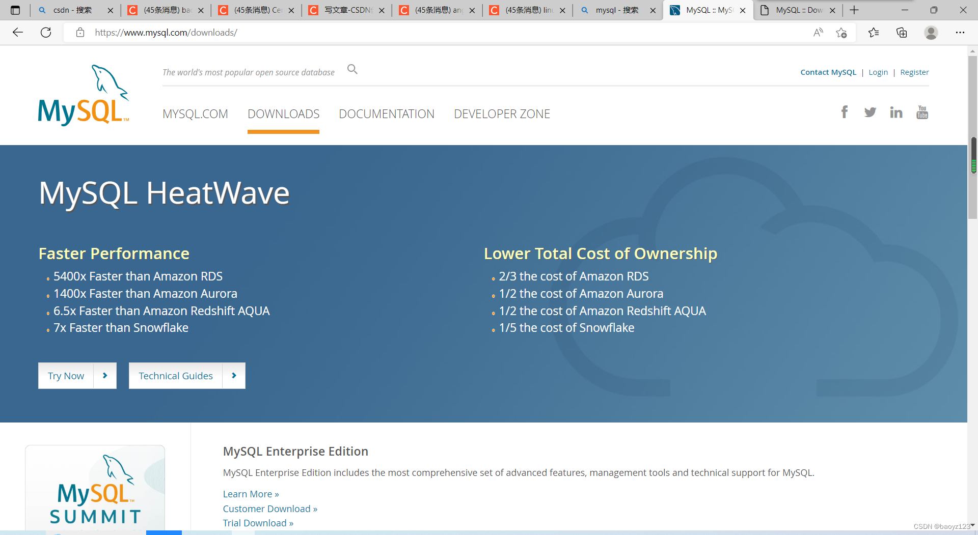Click 'Lower Total Cost of Ownership' heading
Screen dimensions: 978x535
click(x=601, y=254)
